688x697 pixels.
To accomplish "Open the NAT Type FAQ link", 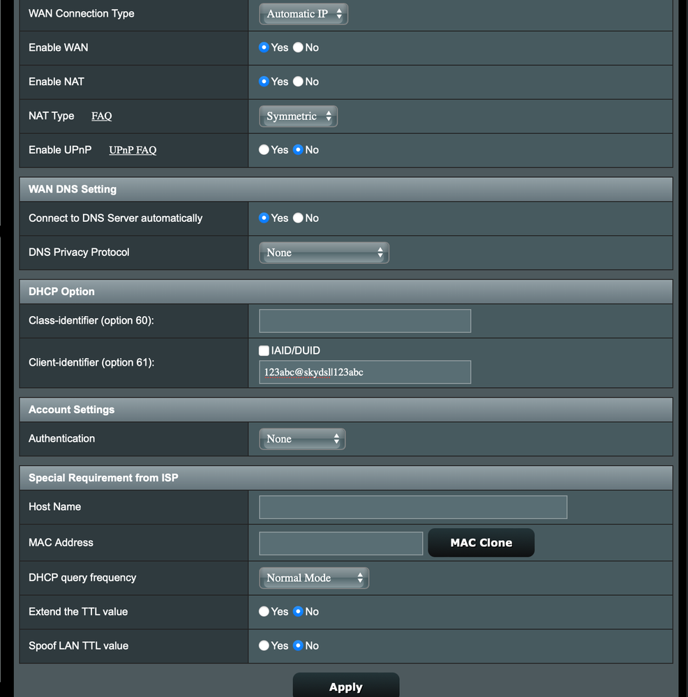I will click(x=101, y=116).
